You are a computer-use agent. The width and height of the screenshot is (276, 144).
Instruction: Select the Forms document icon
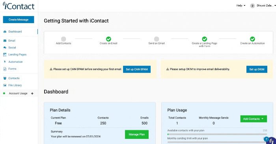point(5,69)
